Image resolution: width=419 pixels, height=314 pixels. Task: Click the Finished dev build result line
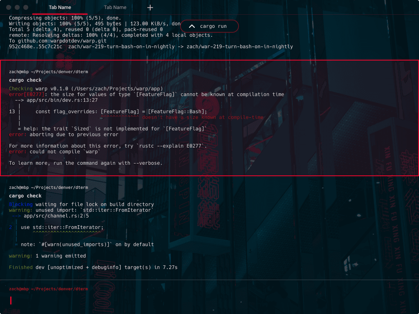pos(93,267)
